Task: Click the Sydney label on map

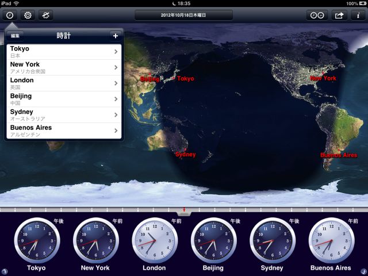Action: tap(185, 155)
